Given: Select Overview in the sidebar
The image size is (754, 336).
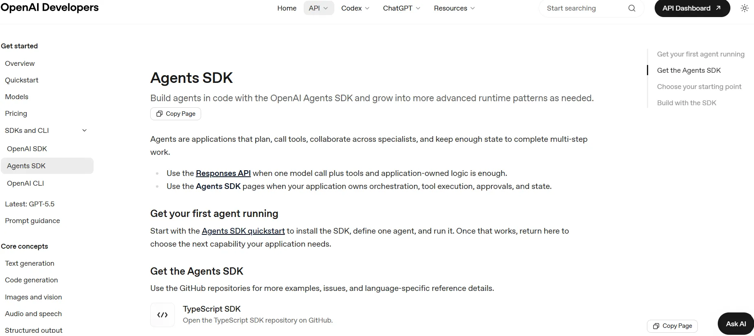Looking at the screenshot, I should (x=20, y=63).
